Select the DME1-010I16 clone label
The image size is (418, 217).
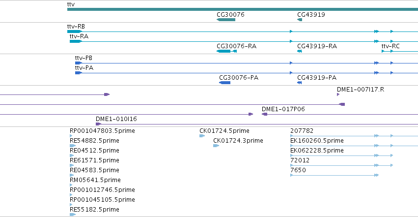116,119
